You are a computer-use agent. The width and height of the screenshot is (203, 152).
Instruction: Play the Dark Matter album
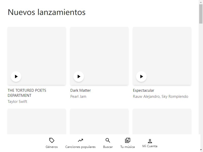[79, 77]
